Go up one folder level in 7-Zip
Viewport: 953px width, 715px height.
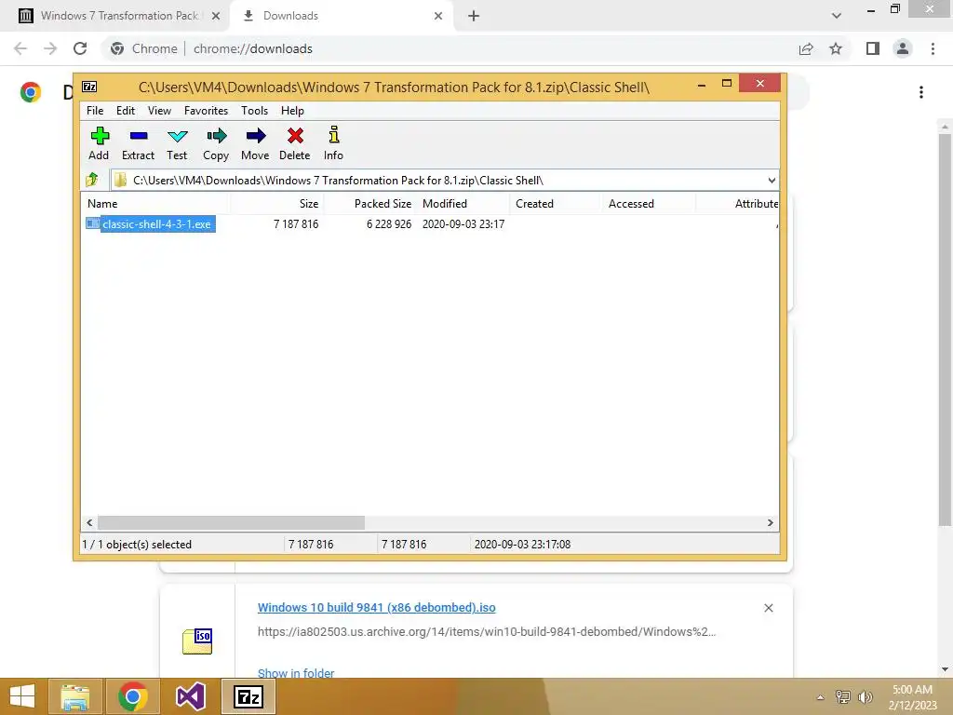point(92,180)
